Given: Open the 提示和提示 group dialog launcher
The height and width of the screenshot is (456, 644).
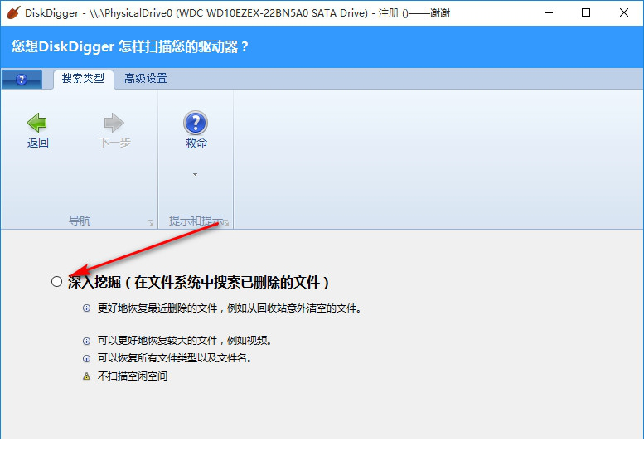Looking at the screenshot, I should [x=227, y=223].
